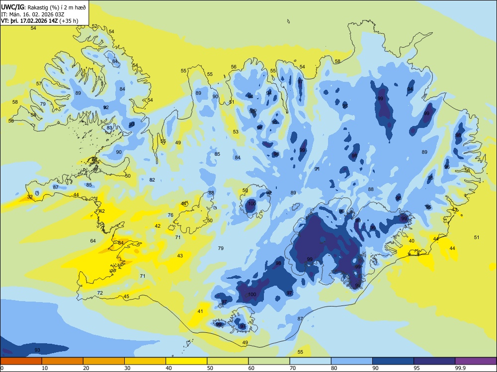The height and width of the screenshot is (372, 497).
Task: Click the '70' legend scale label
Action: point(293,368)
